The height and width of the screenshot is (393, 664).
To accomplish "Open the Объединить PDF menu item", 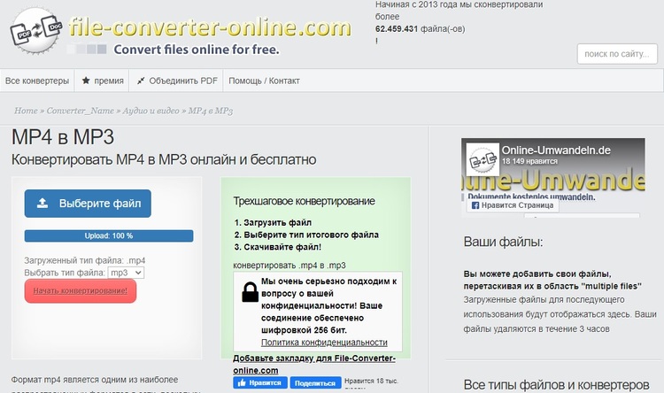I will pos(176,81).
